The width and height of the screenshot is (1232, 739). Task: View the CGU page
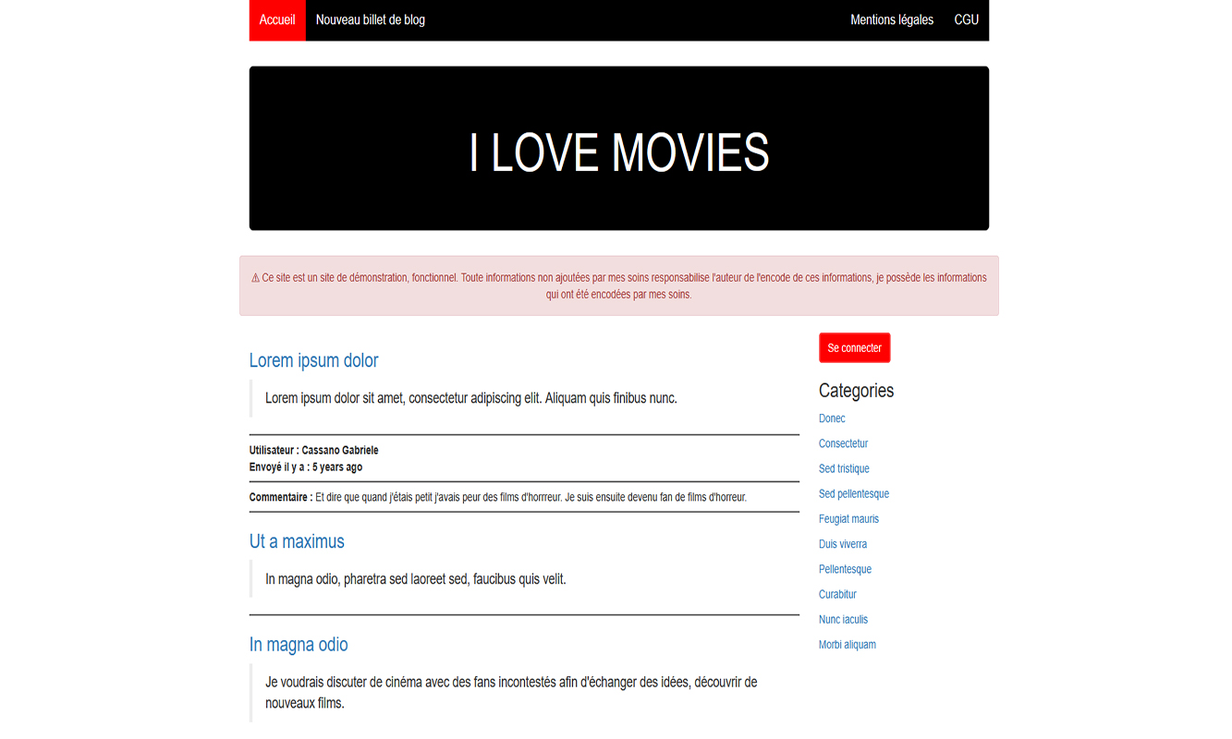965,19
